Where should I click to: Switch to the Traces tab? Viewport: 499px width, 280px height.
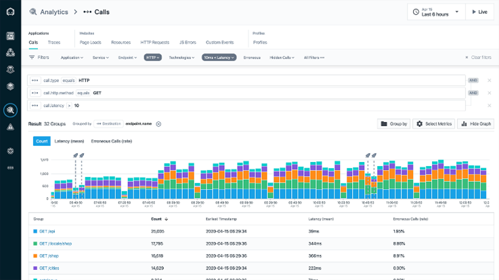tap(54, 42)
